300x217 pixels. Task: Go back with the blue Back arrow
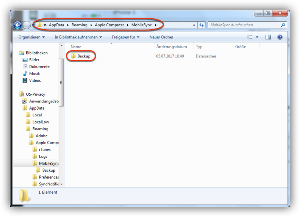click(x=18, y=25)
